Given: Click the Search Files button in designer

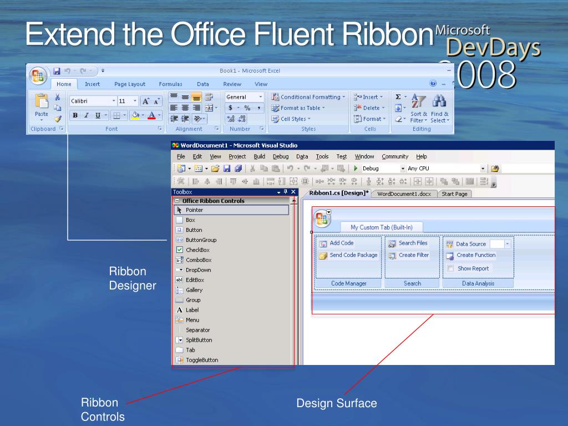Looking at the screenshot, I should click(408, 244).
